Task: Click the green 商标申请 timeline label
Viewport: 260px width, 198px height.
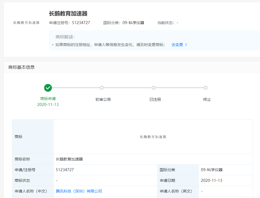Action: point(48,99)
